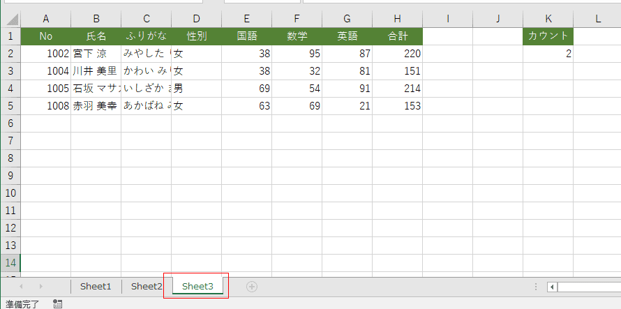Click cell with No 1005
Image resolution: width=621 pixels, height=309 pixels.
45,89
